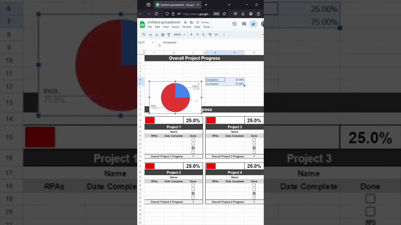Toggle Project 1 checkbox in row 19
Screen dimensions: 401x225
pos(193,140)
